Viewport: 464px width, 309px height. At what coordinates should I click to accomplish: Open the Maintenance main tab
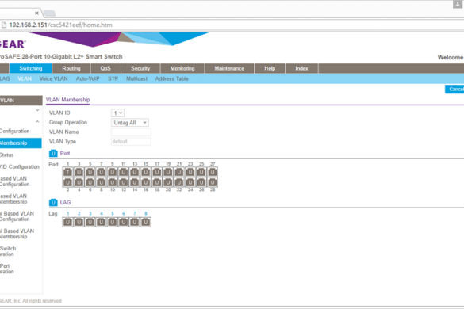[229, 68]
